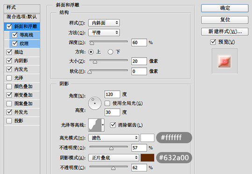
Task: Click the highlight opacity field showing 57
Action: (x=139, y=148)
